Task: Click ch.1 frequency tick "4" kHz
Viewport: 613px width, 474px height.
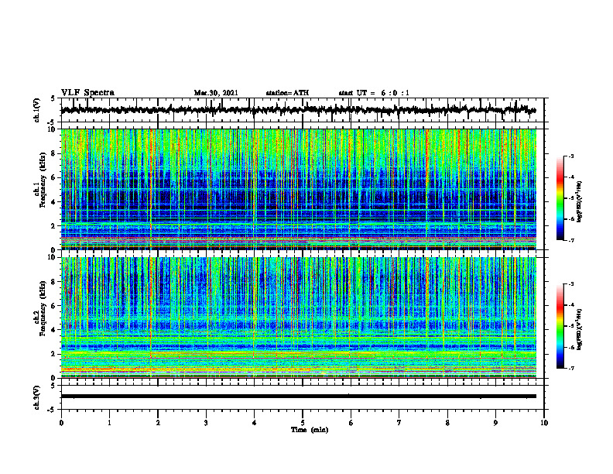Action: [54, 202]
